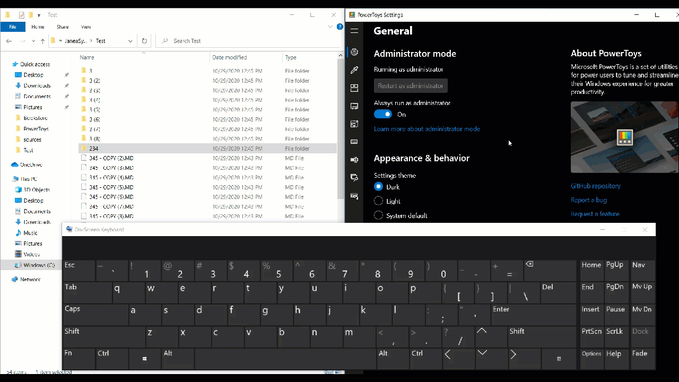The image size is (679, 382).
Task: Open Image Resizer settings in PowerToys sidebar
Action: [354, 124]
